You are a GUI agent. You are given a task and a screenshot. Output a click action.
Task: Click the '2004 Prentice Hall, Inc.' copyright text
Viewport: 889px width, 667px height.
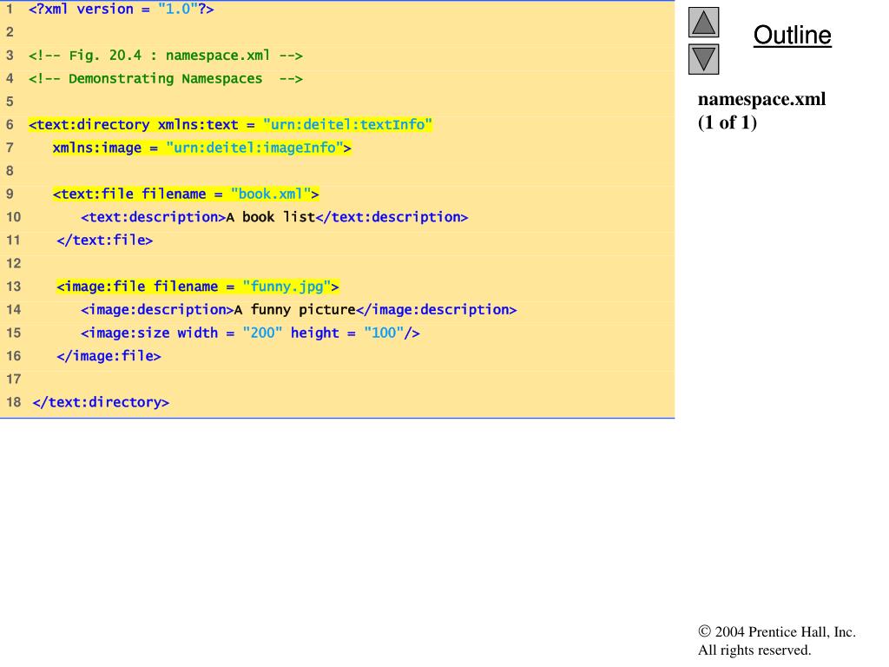pyautogui.click(x=777, y=632)
